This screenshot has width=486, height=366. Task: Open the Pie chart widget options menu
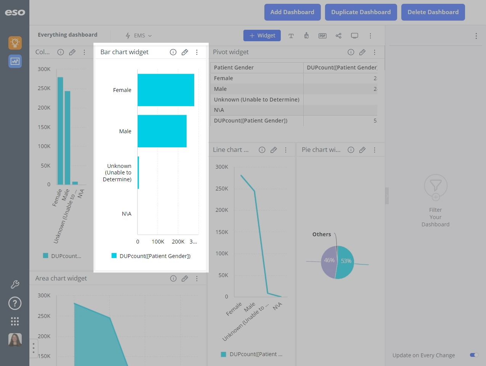tap(375, 150)
